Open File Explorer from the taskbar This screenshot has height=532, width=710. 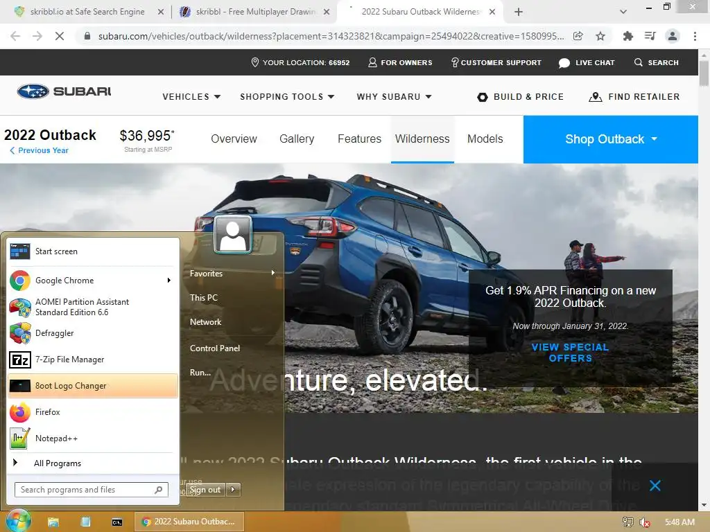coord(53,522)
